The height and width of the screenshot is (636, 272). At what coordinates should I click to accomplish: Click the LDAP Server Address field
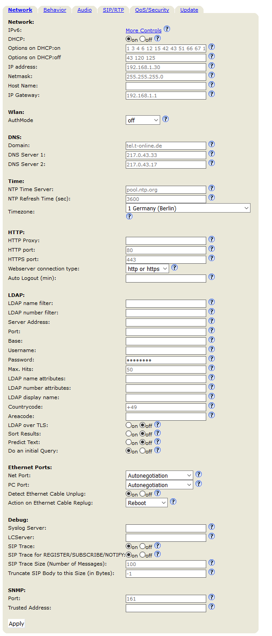[166, 322]
